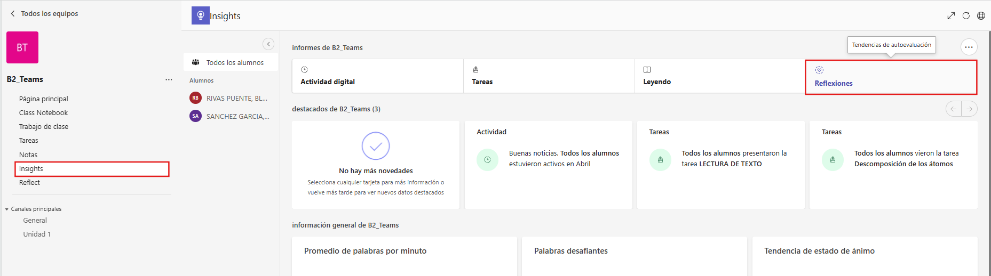Screen dimensions: 991x276
Task: Select student RIVAS PUENTE
Action: point(231,98)
